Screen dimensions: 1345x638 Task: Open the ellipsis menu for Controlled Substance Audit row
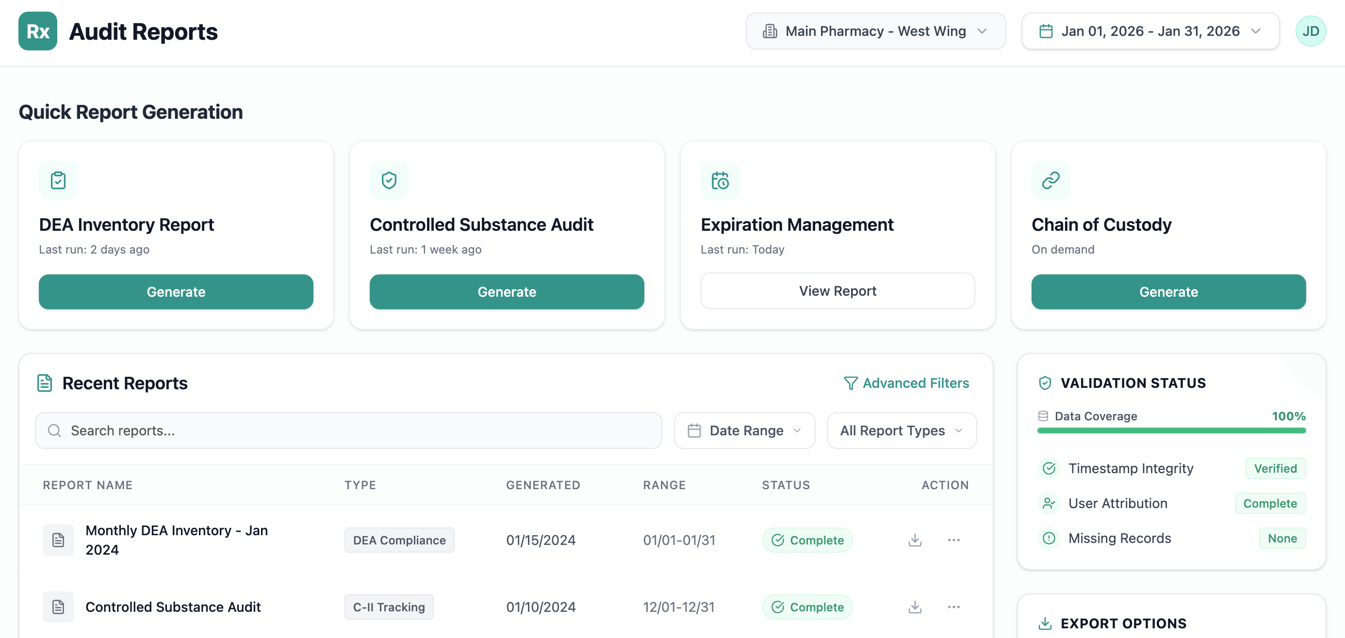[954, 606]
